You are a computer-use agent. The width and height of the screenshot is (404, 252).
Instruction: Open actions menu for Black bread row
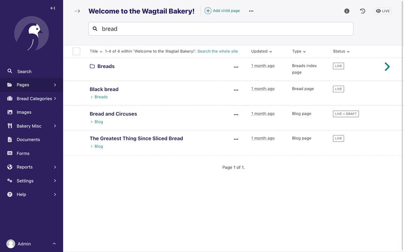(x=236, y=90)
